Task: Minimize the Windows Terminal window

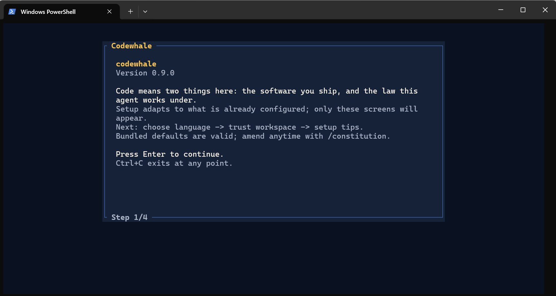Action: (501, 10)
